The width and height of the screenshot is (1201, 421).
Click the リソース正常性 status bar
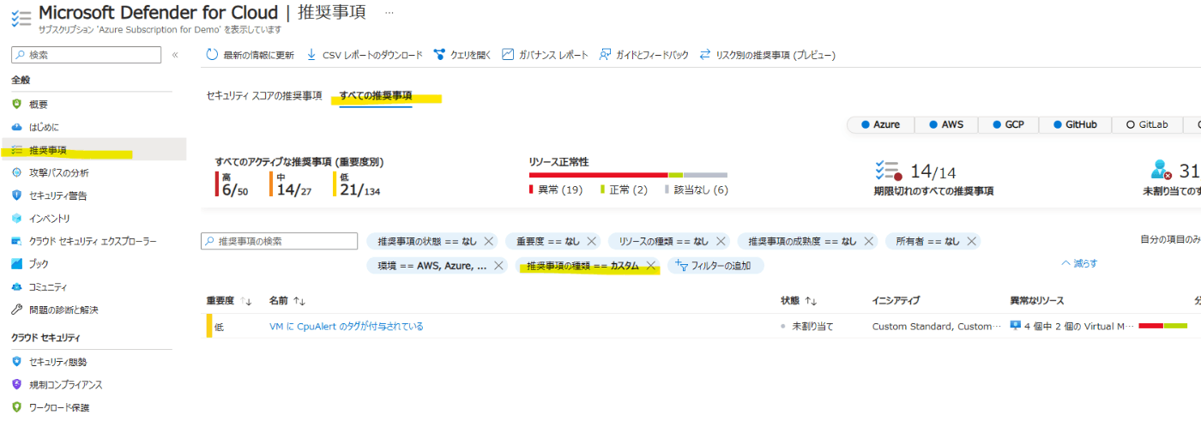[628, 175]
